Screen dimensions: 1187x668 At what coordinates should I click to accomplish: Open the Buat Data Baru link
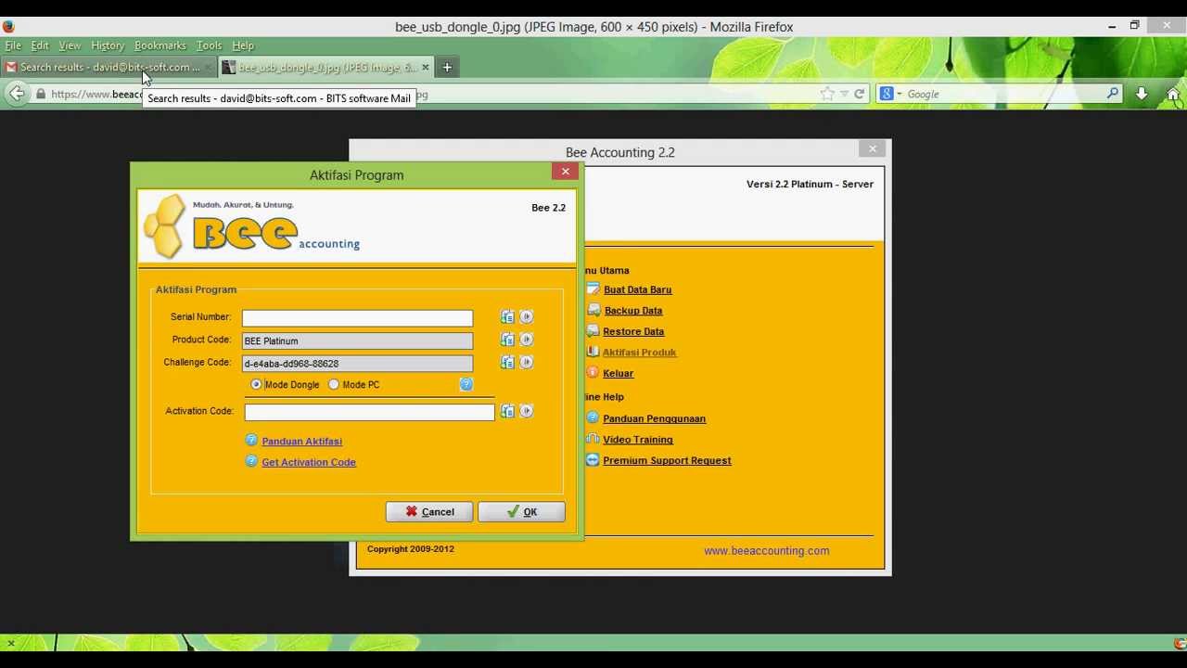coord(637,289)
